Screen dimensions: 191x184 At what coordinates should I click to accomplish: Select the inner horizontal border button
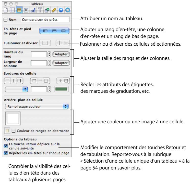40,81
